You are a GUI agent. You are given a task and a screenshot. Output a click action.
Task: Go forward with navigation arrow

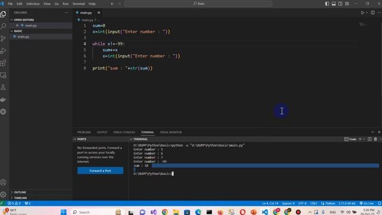pos(119,4)
